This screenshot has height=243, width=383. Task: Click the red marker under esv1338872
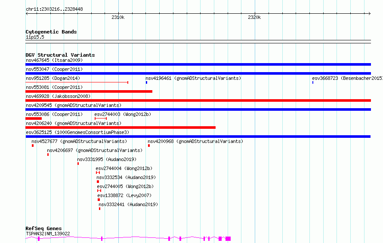99,200
